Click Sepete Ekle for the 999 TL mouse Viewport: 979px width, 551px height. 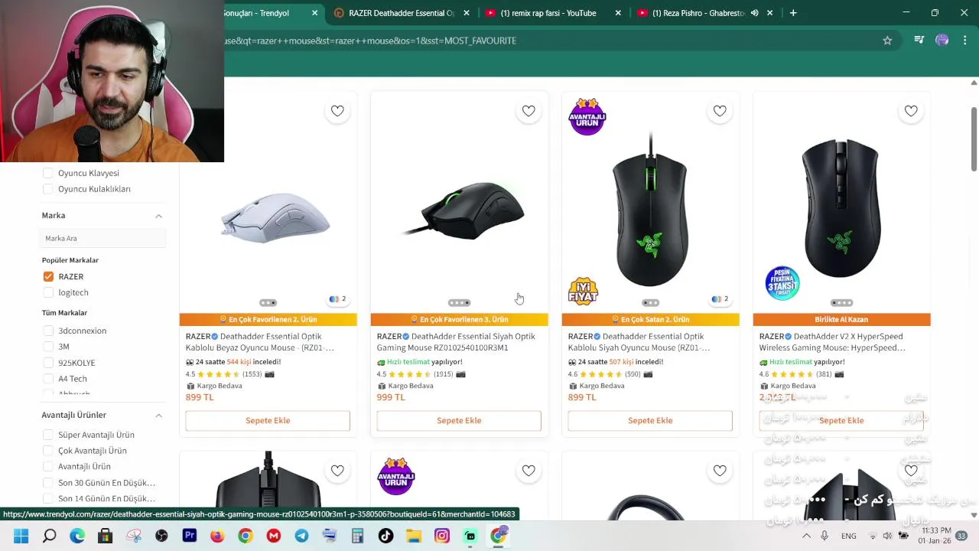click(459, 420)
